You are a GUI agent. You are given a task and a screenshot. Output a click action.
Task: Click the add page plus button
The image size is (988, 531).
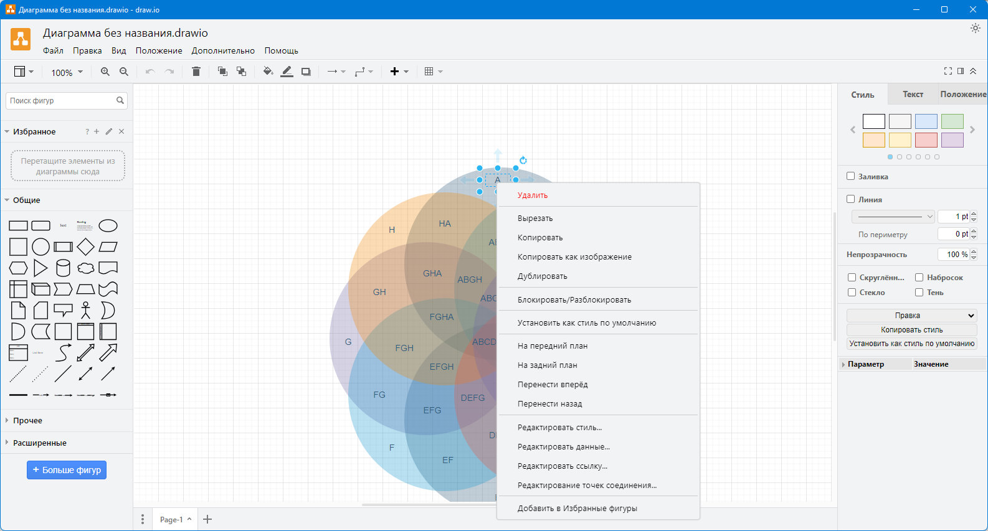click(x=207, y=519)
